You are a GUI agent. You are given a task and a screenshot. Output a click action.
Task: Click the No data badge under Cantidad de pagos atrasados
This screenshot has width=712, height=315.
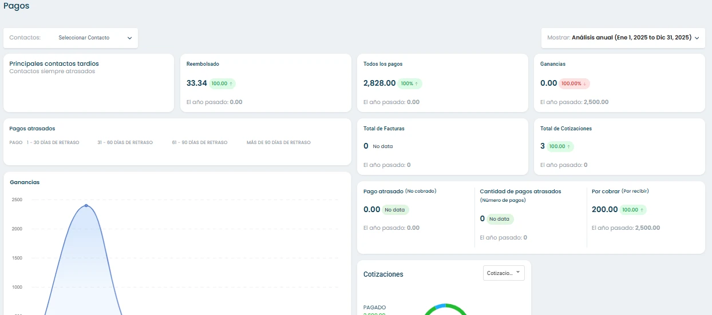(x=500, y=219)
